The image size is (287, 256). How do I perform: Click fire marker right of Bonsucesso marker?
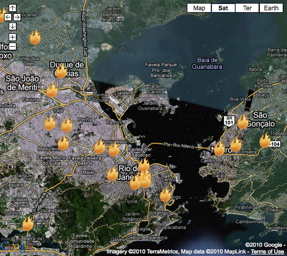pyautogui.click(x=114, y=149)
